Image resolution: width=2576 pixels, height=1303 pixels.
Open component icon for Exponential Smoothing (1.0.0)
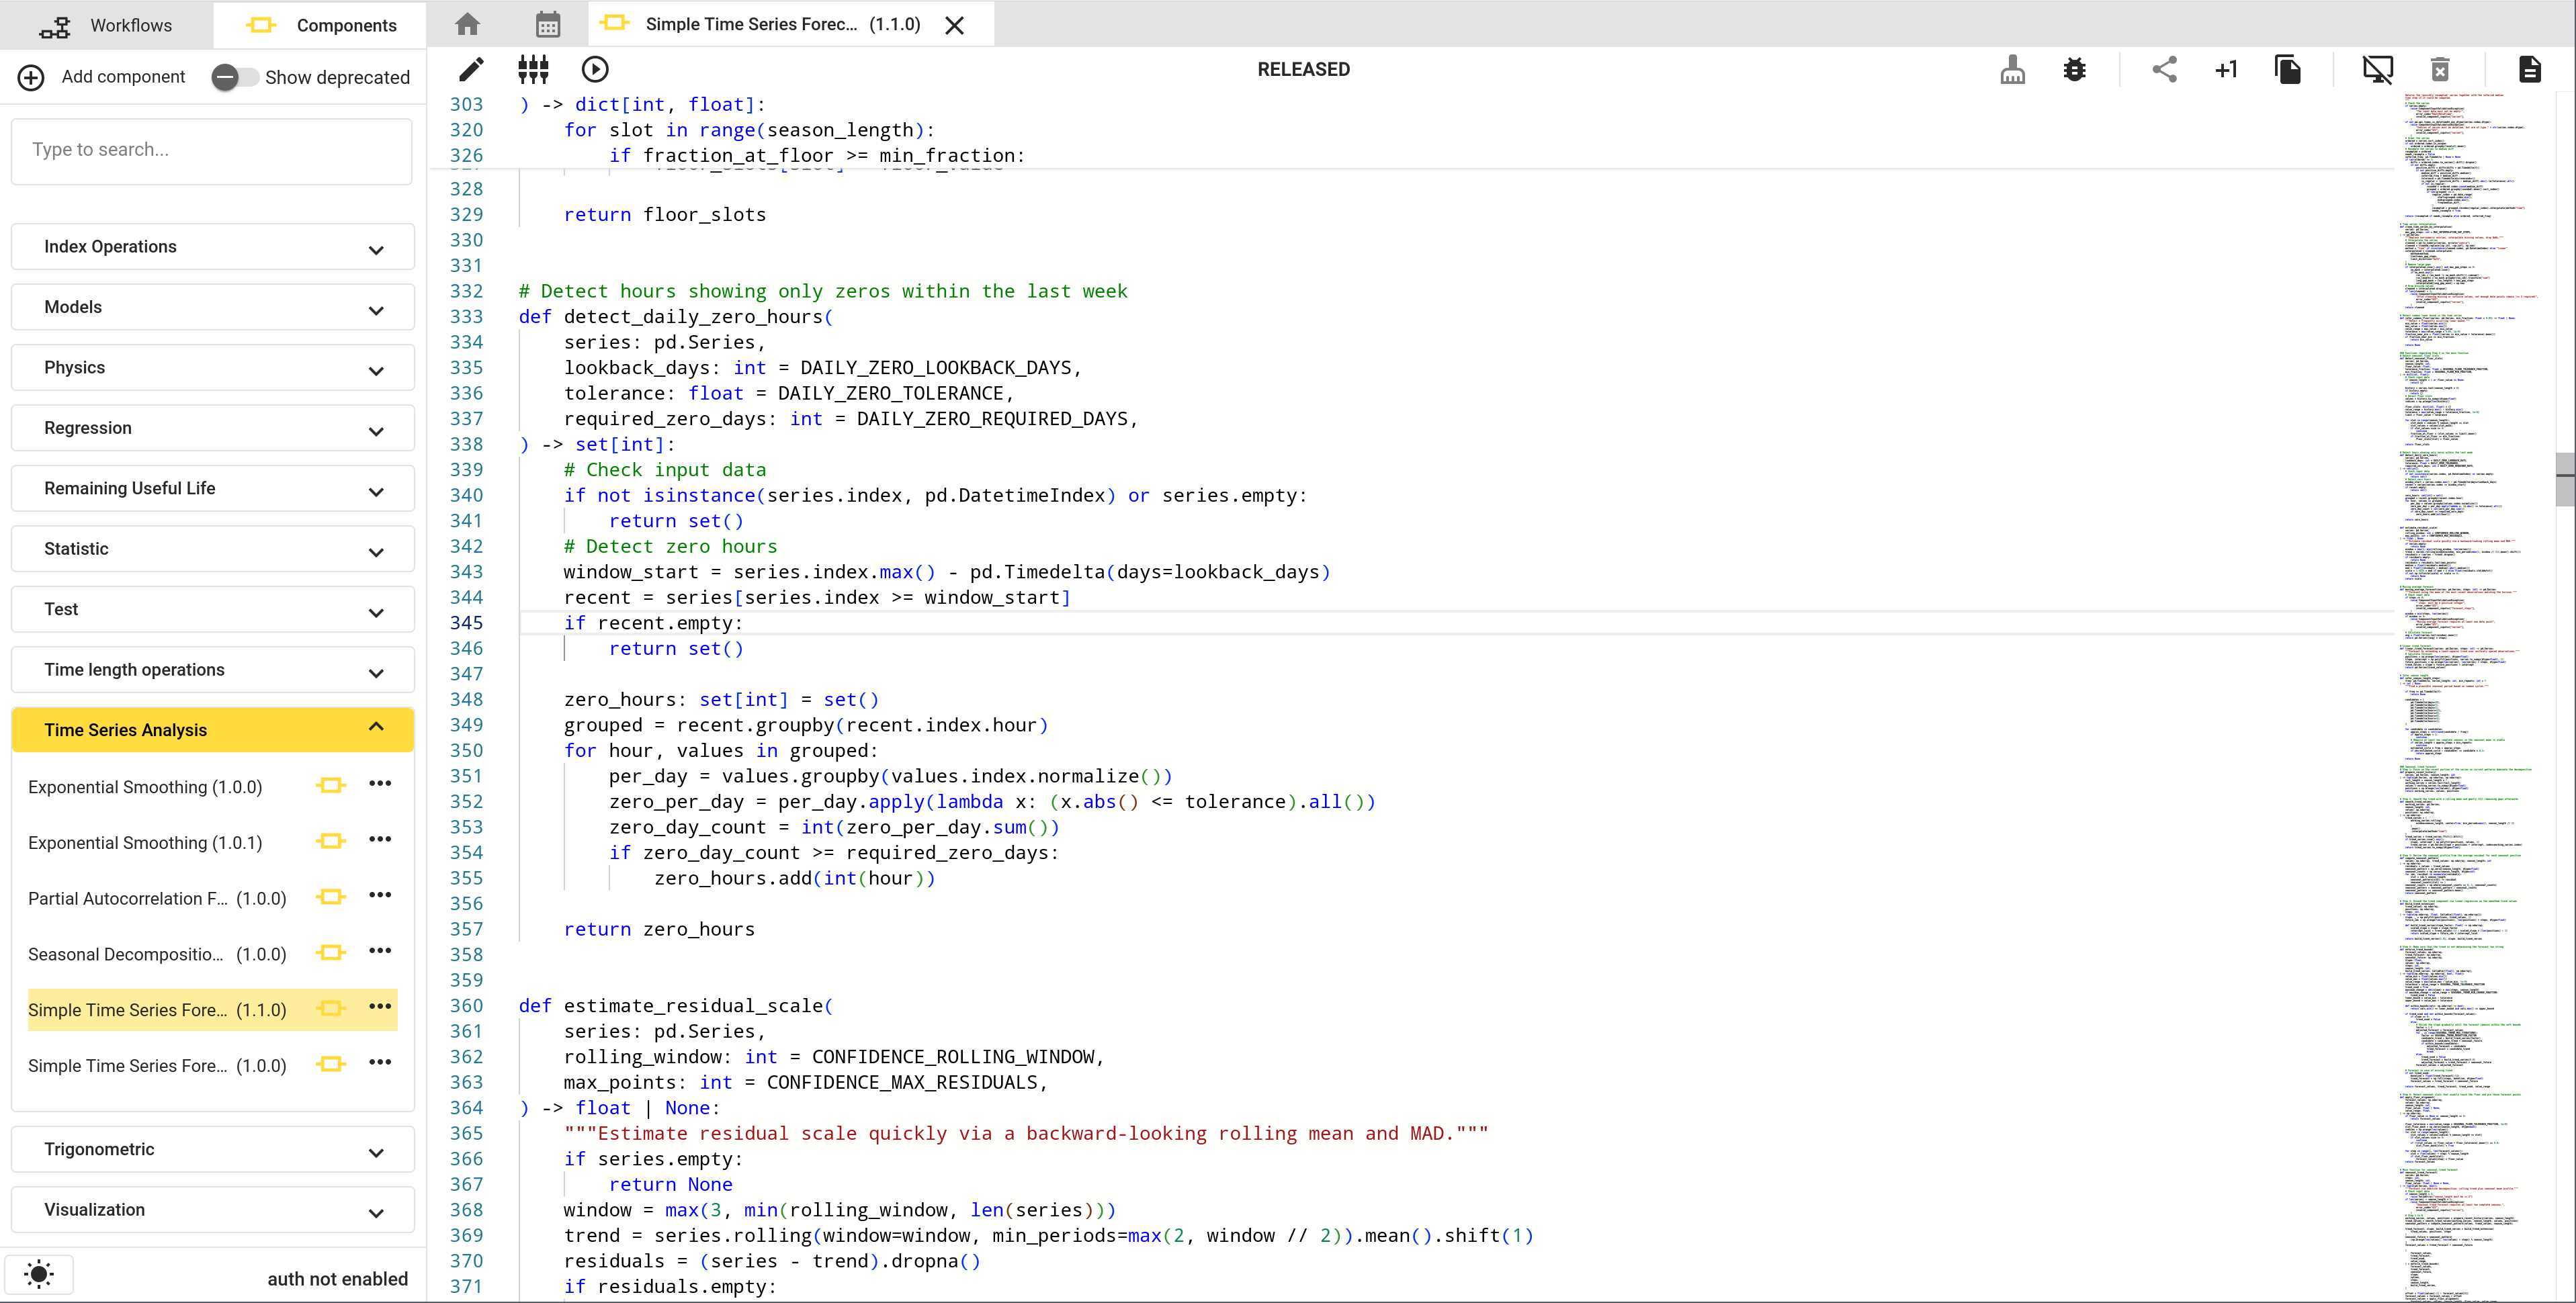[331, 785]
